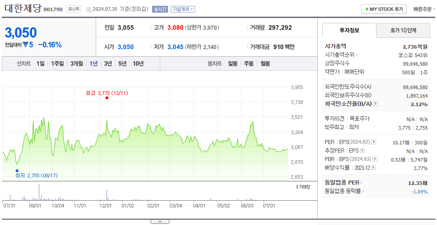Click the 시가총액 value 2,736억원
Image resolution: width=437 pixels, height=225 pixels.
click(415, 46)
